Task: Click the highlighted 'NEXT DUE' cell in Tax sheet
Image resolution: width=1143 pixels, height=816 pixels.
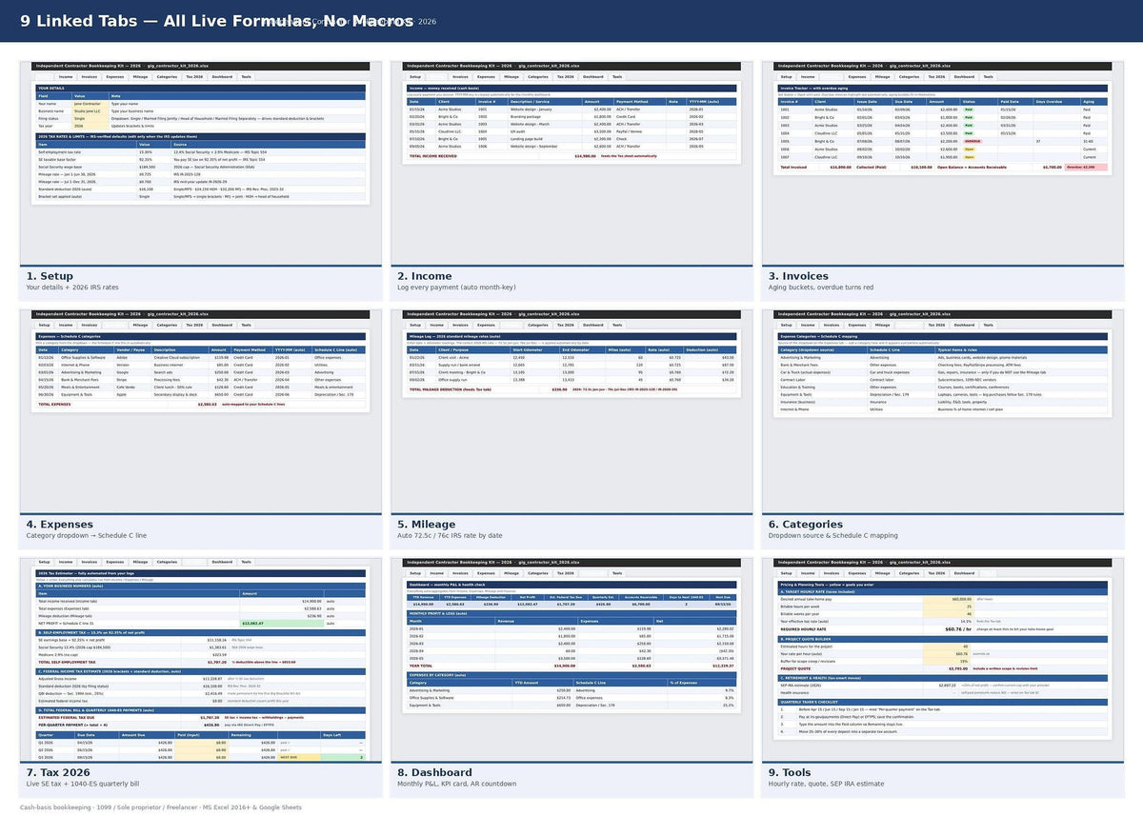Action: (299, 757)
